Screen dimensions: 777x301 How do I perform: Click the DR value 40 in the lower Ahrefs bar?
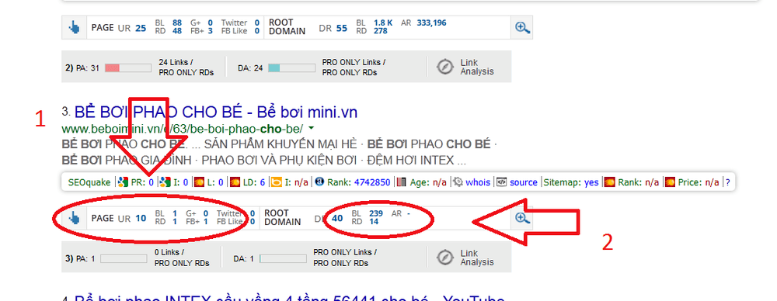tap(337, 218)
